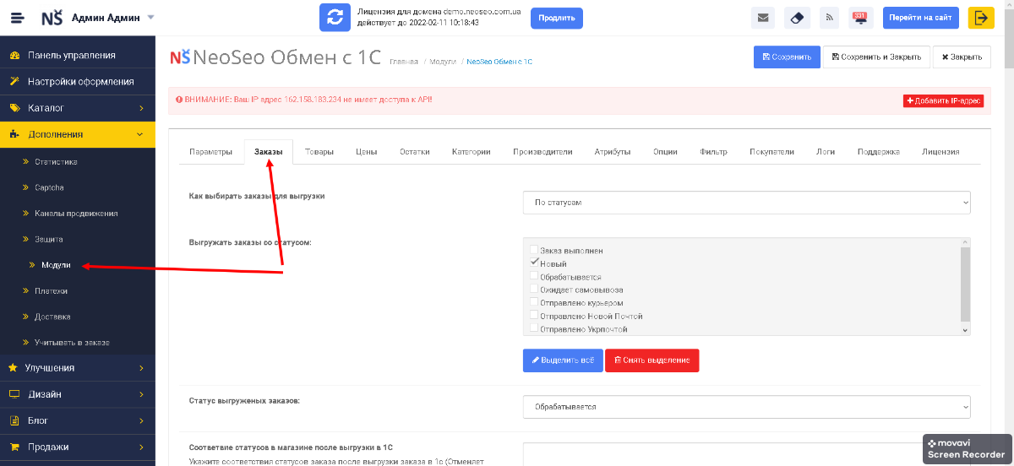Uncheck the Новый status checkbox

[534, 263]
